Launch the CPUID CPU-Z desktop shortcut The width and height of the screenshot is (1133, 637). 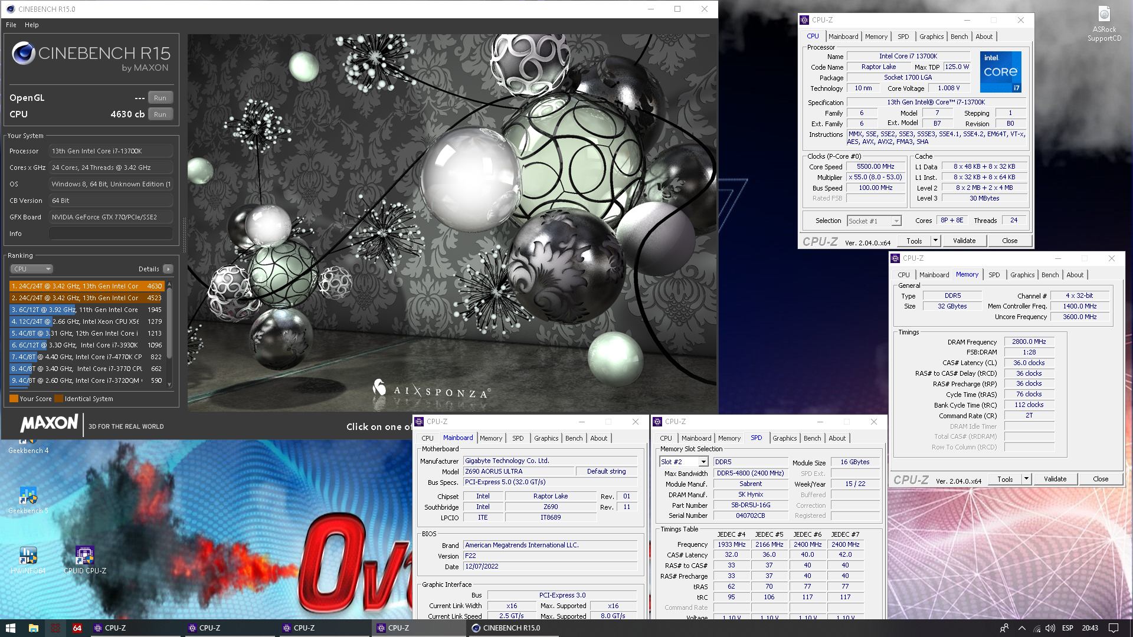tap(84, 560)
